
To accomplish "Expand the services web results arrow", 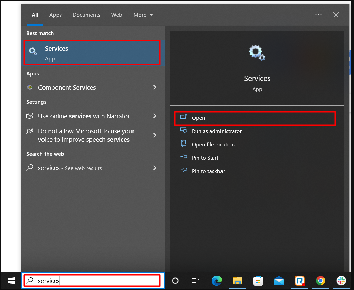I will (x=155, y=168).
